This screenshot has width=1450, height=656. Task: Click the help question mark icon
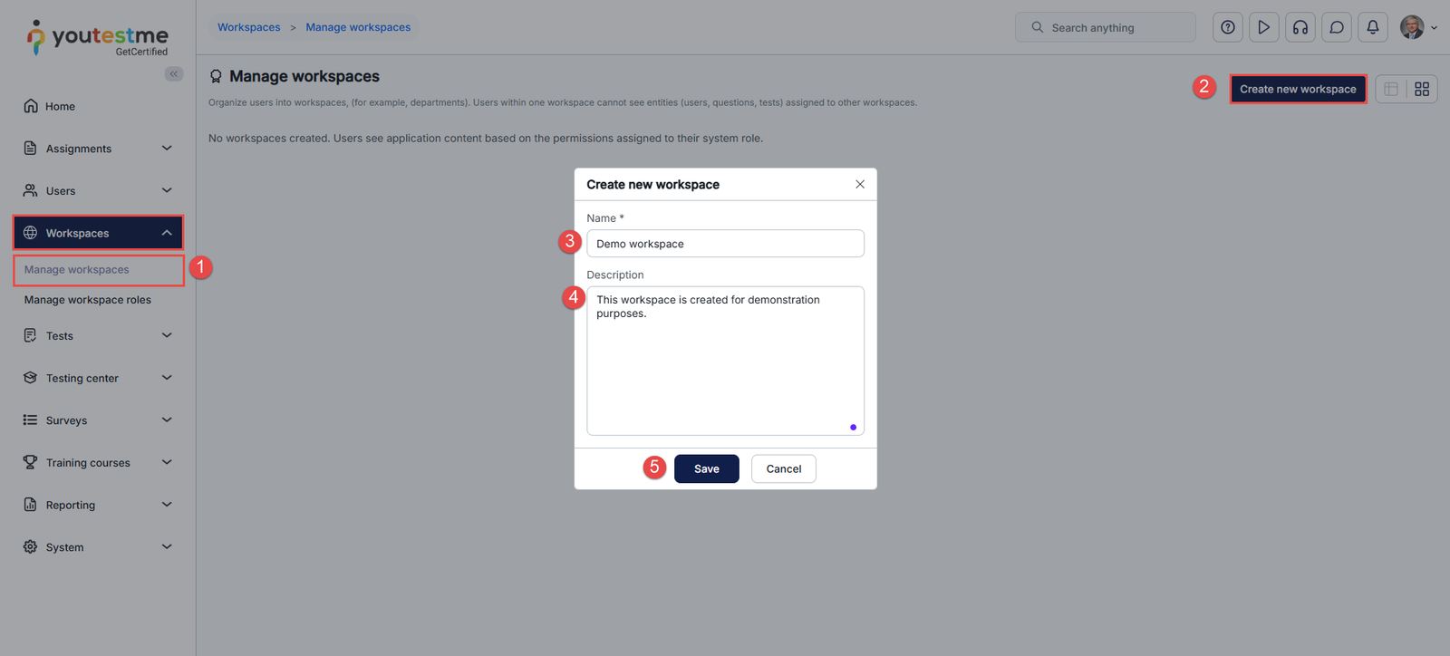(x=1228, y=27)
